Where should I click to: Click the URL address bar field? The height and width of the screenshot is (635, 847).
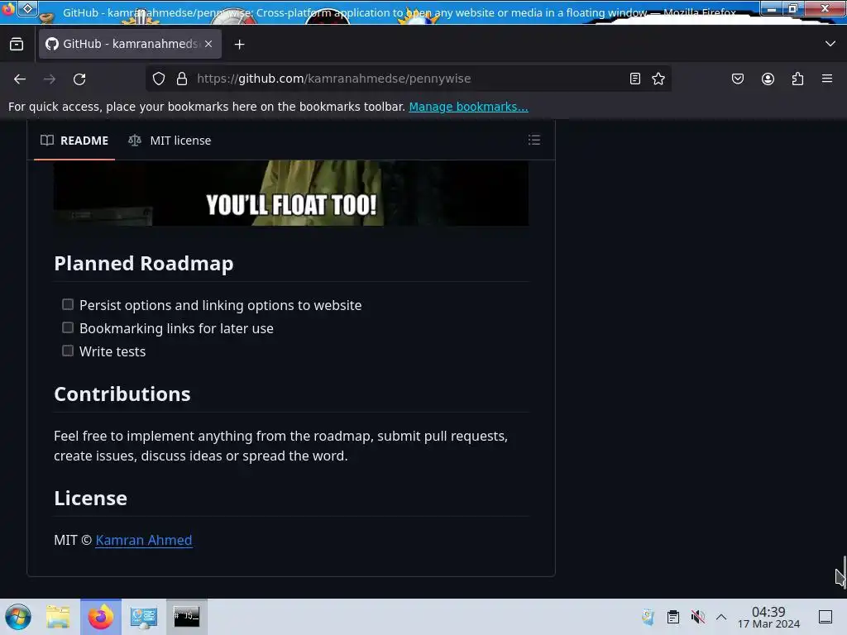[x=408, y=79]
